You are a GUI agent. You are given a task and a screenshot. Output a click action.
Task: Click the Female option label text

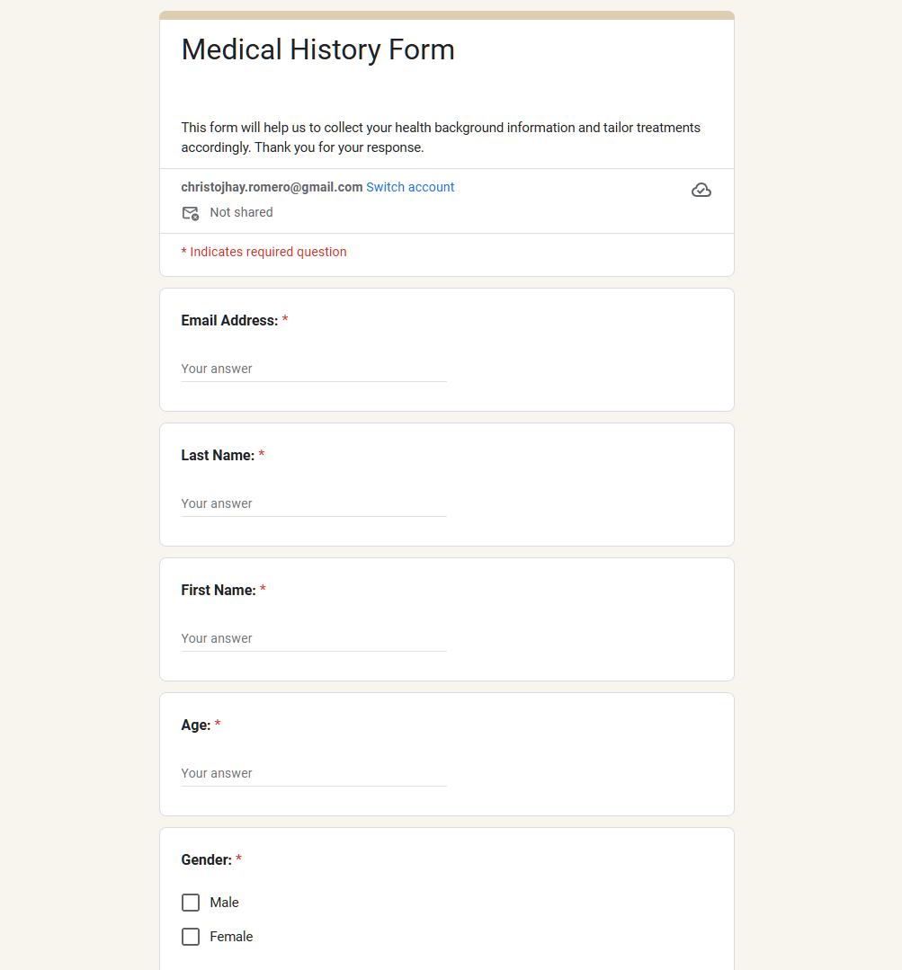point(231,937)
